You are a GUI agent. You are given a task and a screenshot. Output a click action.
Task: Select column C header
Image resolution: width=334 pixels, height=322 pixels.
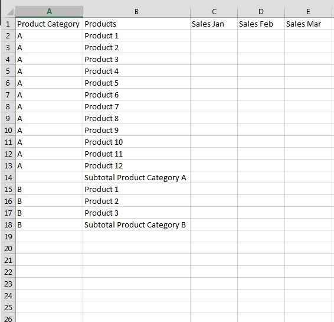214,11
